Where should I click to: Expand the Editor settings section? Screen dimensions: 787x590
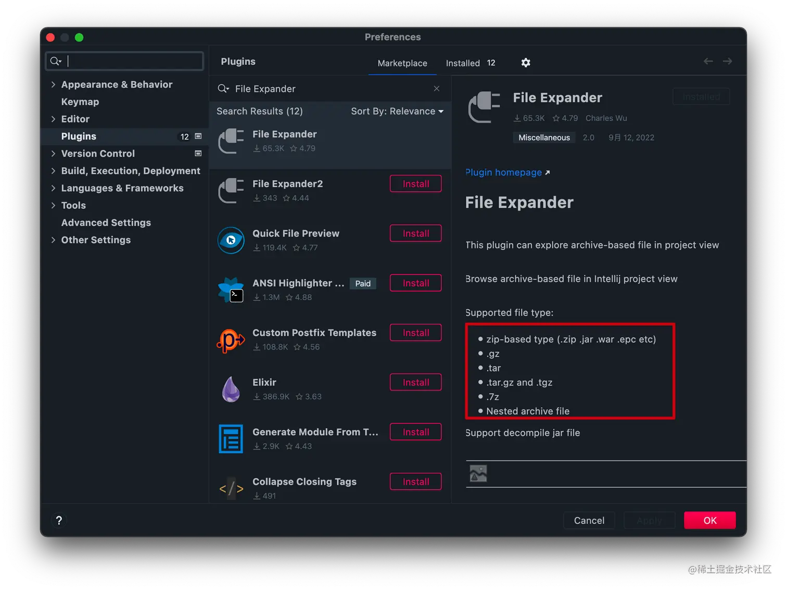[x=53, y=119]
